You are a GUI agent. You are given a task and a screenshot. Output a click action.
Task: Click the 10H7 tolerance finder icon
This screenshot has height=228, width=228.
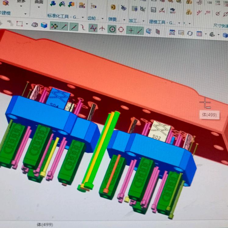click(x=172, y=11)
